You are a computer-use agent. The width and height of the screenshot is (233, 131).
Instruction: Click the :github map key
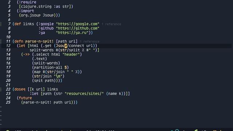click(46, 28)
